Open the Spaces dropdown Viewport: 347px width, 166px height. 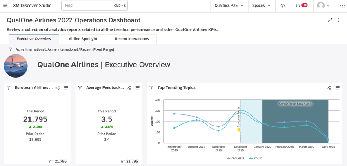[x=261, y=6]
